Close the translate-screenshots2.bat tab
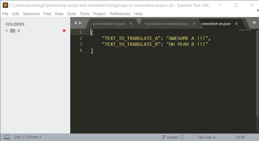Viewport: 259px width, 141px height. click(x=194, y=24)
